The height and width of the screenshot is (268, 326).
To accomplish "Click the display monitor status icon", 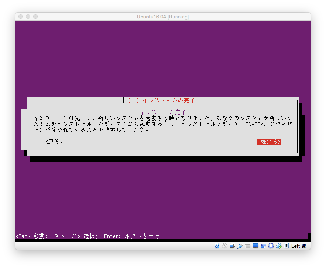I will [256, 246].
